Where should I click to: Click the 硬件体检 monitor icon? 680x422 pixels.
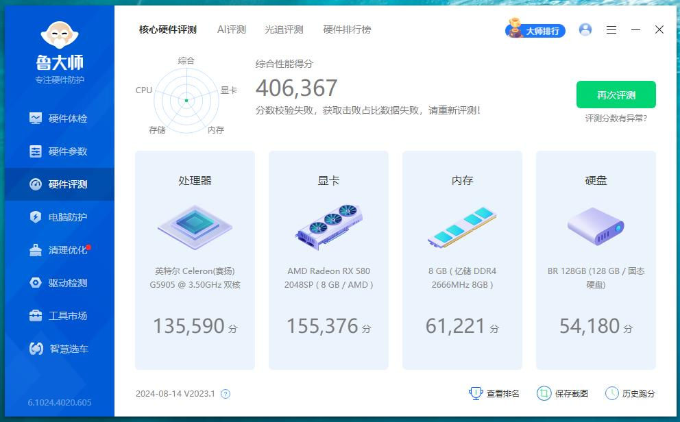[36, 119]
